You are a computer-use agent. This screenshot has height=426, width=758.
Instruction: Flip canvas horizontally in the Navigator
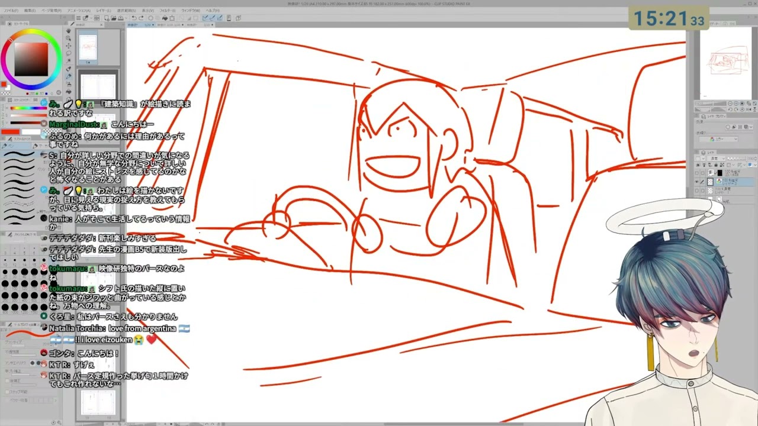click(x=749, y=109)
